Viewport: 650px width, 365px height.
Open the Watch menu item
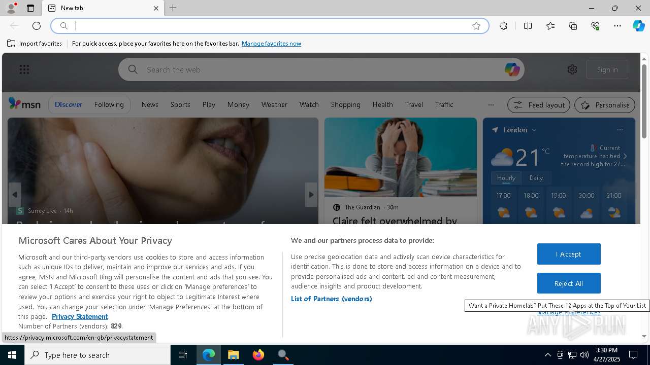click(x=309, y=104)
